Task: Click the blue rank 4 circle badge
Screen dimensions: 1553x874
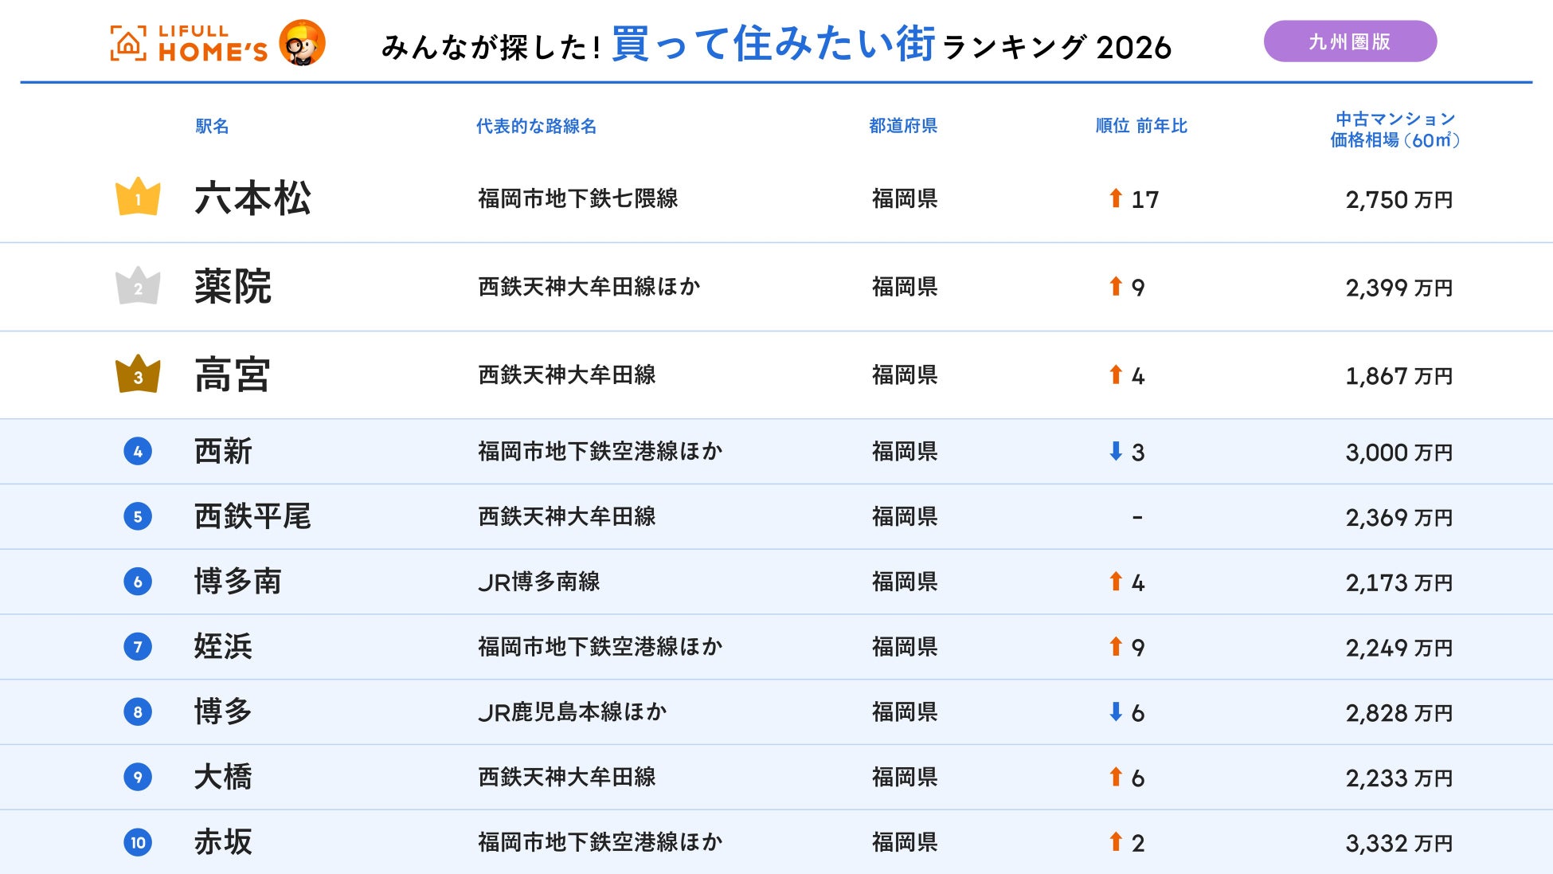Action: 138,452
